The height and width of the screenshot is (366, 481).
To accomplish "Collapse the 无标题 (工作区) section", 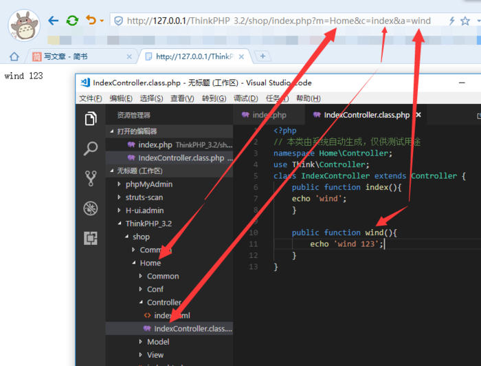I will [x=169, y=171].
